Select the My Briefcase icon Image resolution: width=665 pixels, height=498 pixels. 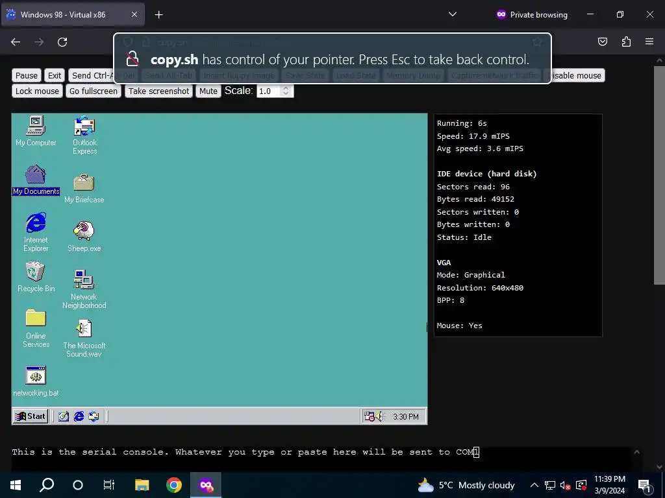point(84,189)
